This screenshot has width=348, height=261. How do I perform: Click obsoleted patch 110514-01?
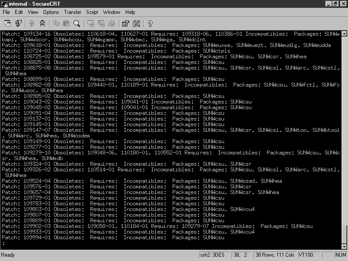tap(101, 170)
